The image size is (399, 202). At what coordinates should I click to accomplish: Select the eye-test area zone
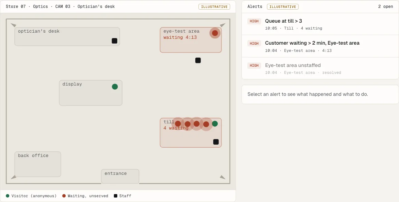click(x=191, y=40)
